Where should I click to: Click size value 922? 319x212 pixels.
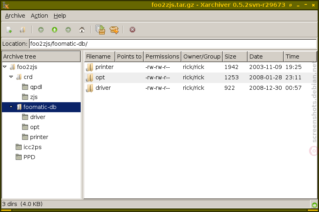230,88
